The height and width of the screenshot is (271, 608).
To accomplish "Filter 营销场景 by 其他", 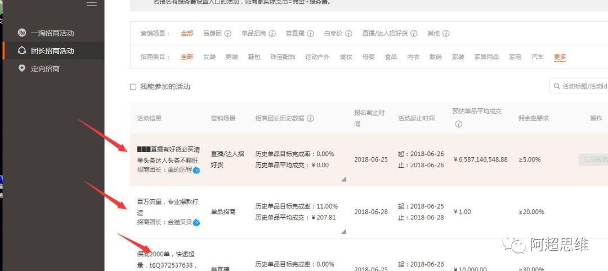I will coord(433,33).
